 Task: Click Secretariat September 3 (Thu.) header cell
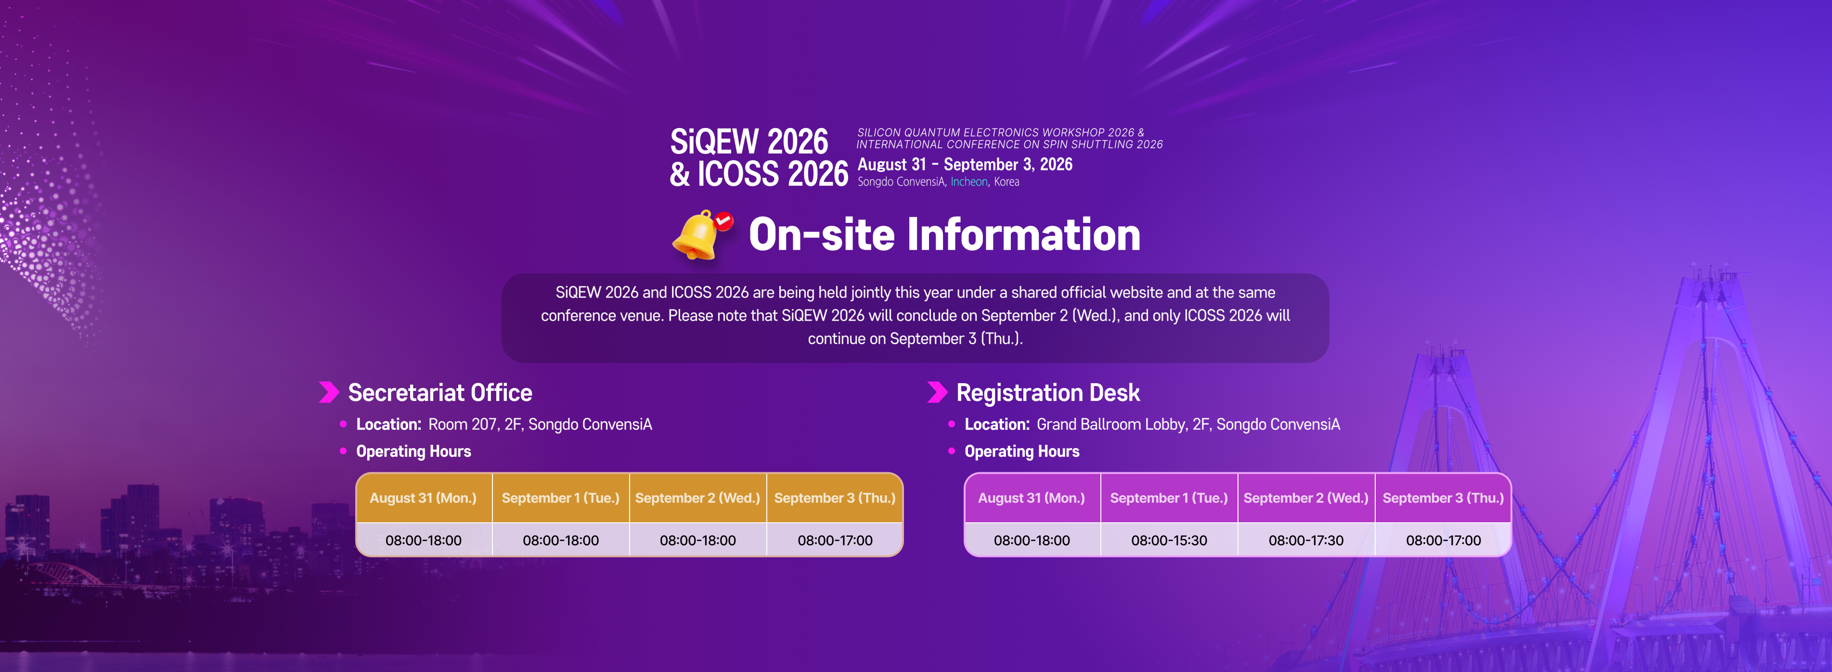pos(835,498)
